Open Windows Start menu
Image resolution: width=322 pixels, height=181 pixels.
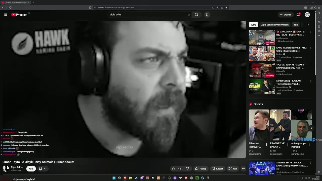(x=114, y=178)
